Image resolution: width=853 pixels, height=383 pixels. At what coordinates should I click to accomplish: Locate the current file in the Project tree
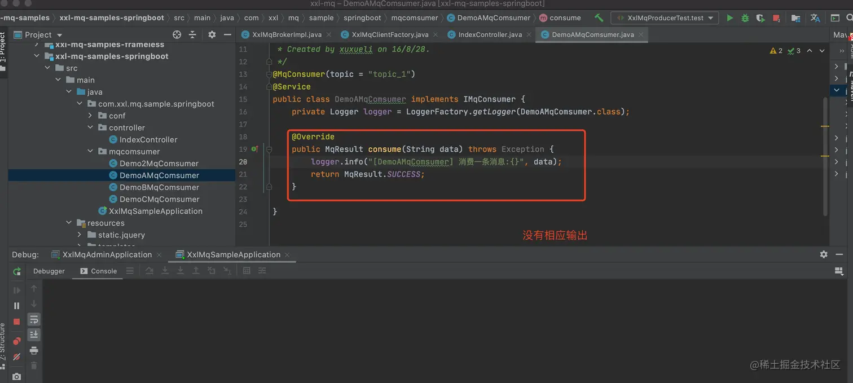pos(177,34)
